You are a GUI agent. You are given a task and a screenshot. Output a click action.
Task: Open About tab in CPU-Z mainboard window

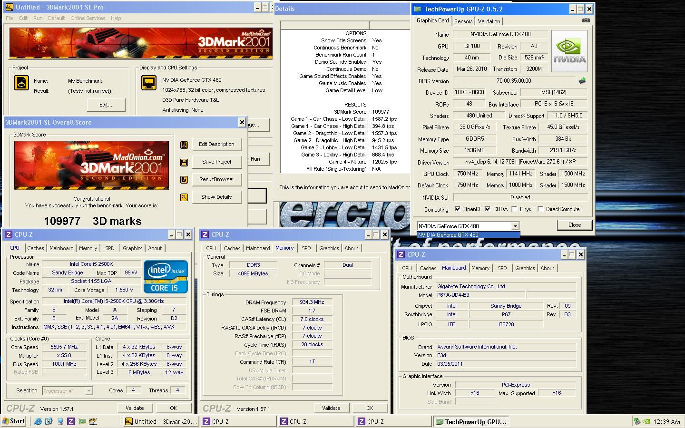(x=548, y=268)
